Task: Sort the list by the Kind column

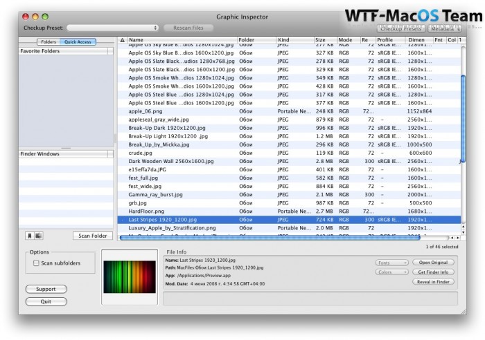Action: coord(294,40)
